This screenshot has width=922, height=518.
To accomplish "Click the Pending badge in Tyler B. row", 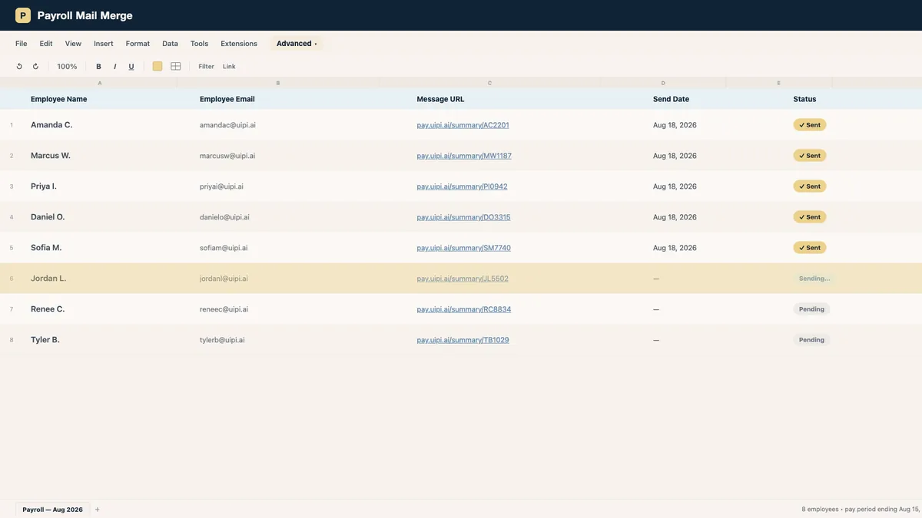I will (x=811, y=340).
